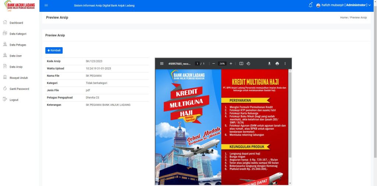Screen dimensions: 377x186
Task: Click the SK PEGAWAI file name value
Action: tap(94, 76)
